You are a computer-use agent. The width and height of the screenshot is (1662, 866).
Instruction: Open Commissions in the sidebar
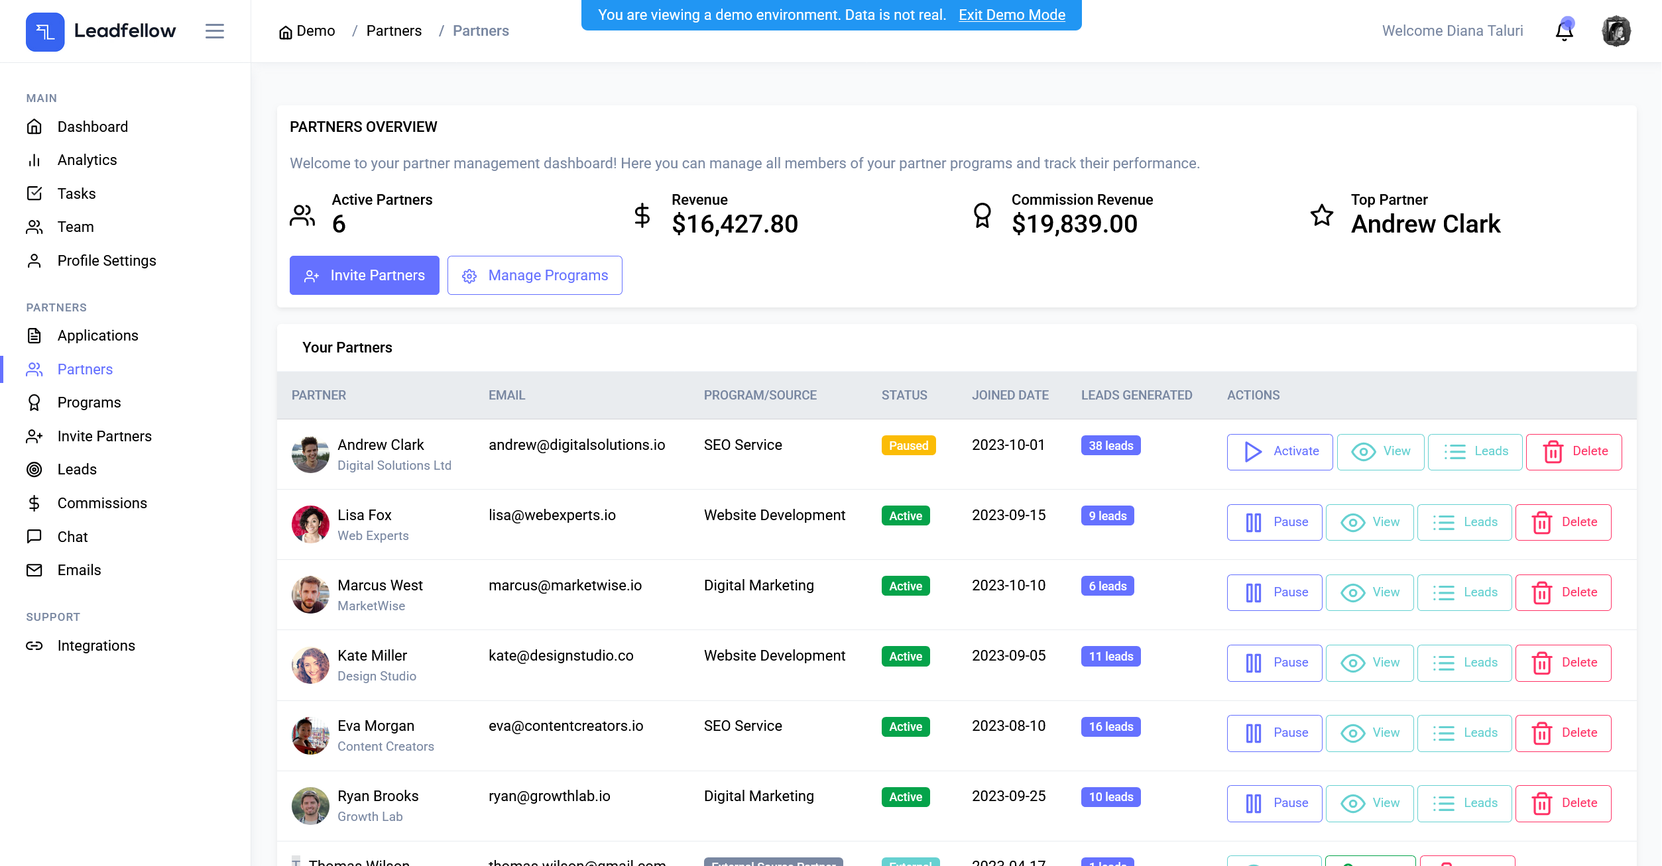point(102,503)
